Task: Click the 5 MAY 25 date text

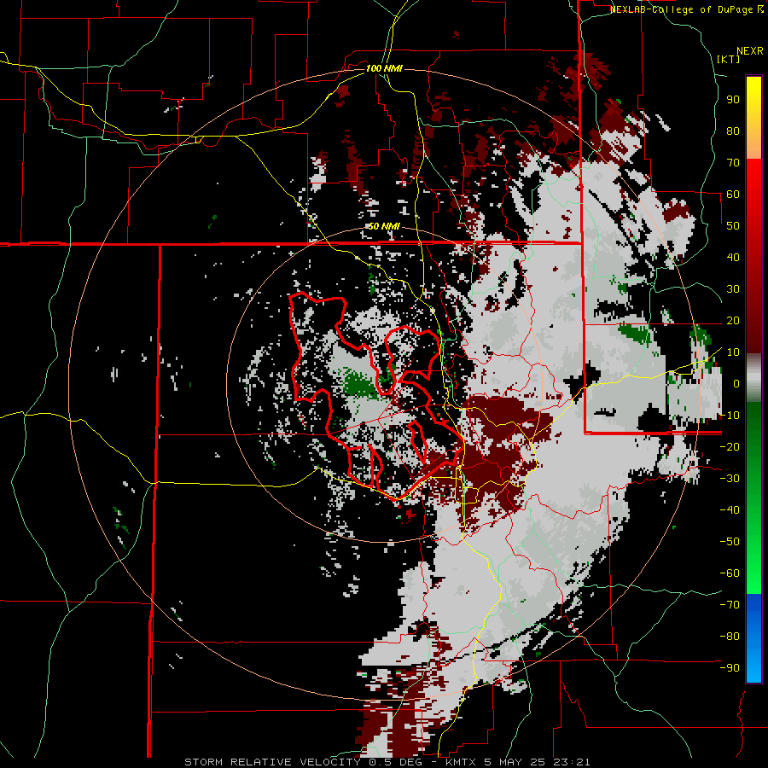Action: pyautogui.click(x=515, y=762)
